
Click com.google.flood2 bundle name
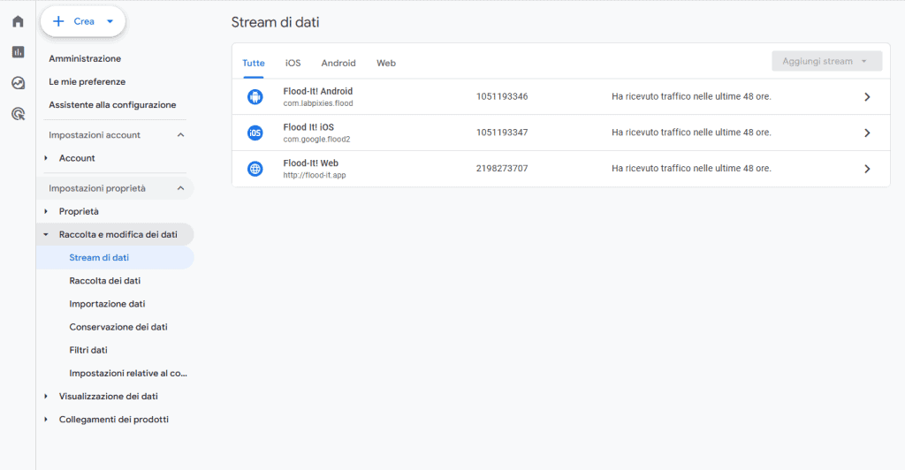click(316, 139)
